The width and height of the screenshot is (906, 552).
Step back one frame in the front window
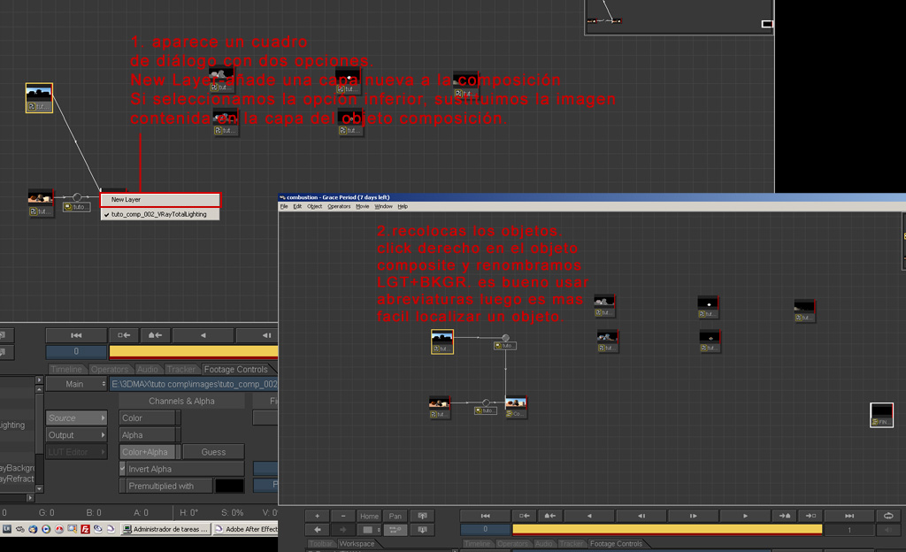point(641,516)
